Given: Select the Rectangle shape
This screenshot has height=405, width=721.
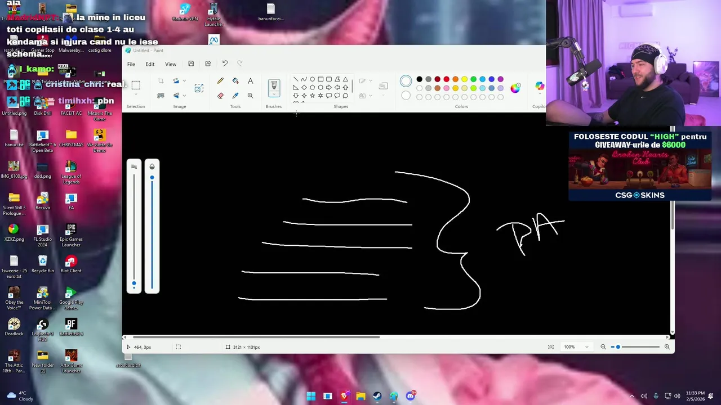Looking at the screenshot, I should [321, 79].
